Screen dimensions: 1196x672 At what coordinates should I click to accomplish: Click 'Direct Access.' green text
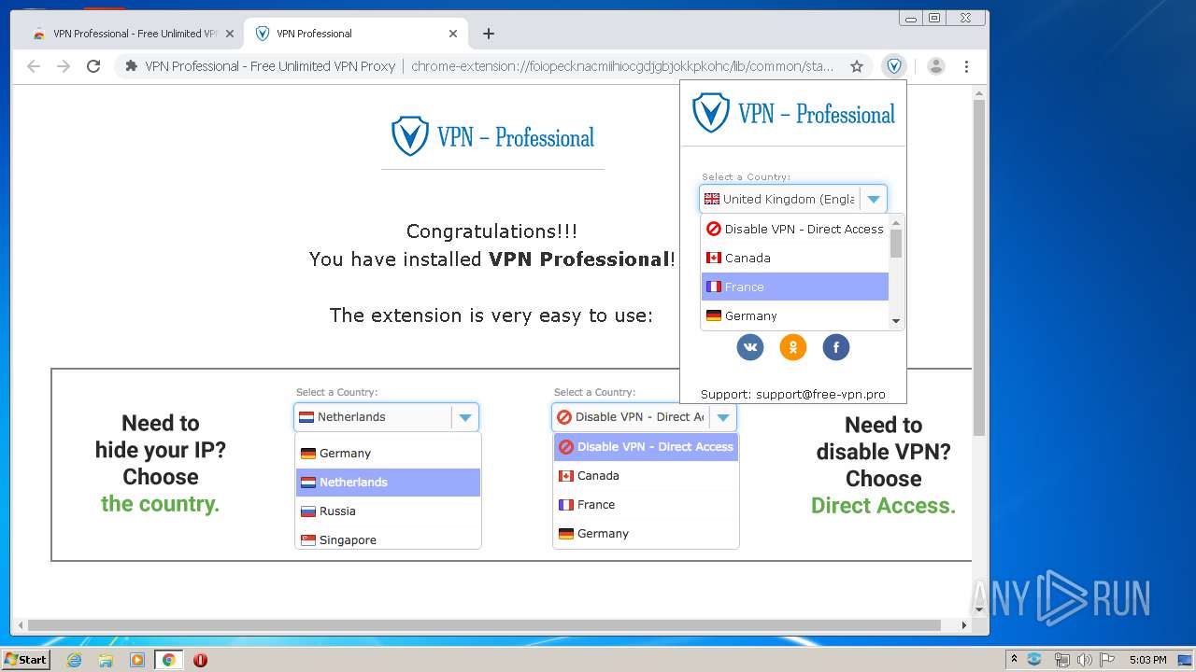coord(883,506)
